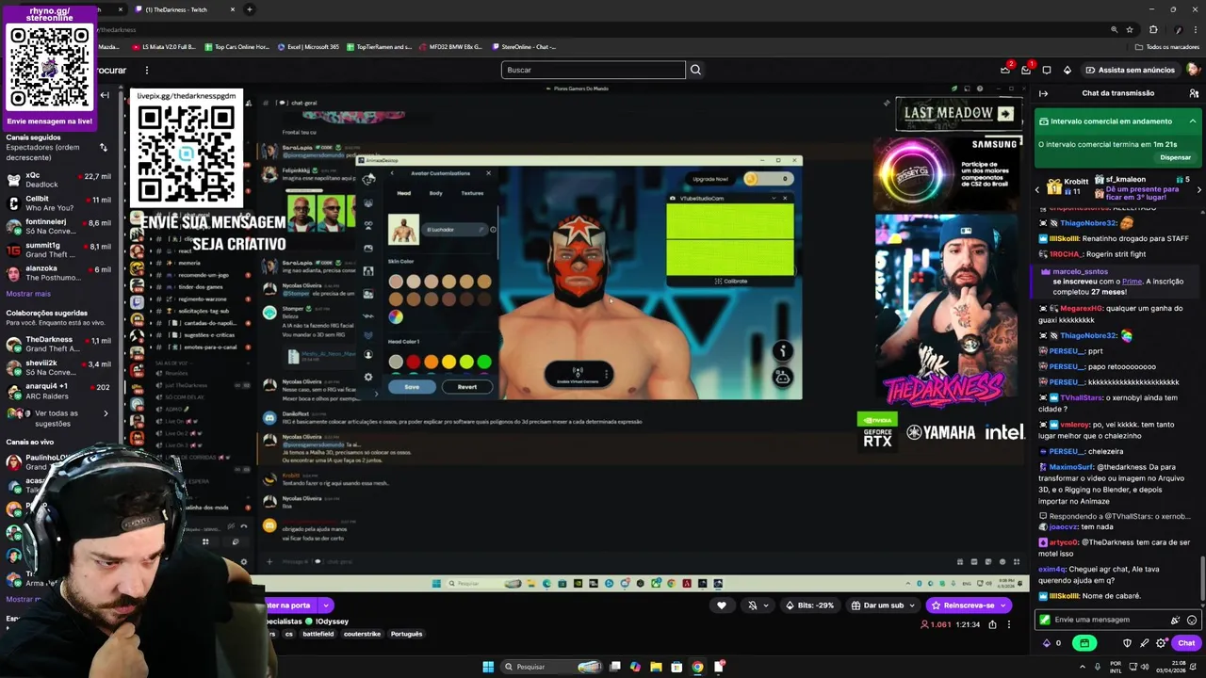Open xQc channel in followed list
The image size is (1206, 678).
[60, 180]
